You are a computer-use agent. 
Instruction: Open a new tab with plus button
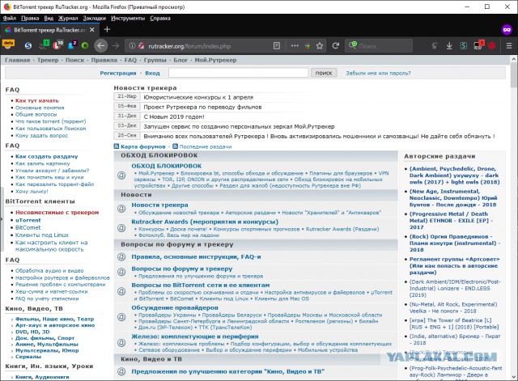(x=107, y=30)
